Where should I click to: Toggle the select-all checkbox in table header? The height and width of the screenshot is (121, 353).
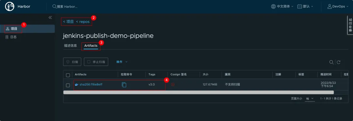(68, 75)
